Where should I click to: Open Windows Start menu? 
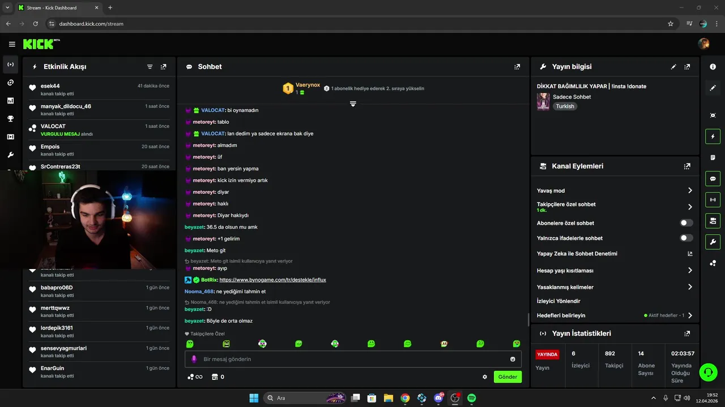(x=254, y=398)
